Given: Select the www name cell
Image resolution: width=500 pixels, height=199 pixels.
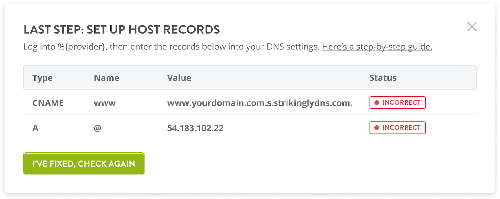Looking at the screenshot, I should point(105,103).
